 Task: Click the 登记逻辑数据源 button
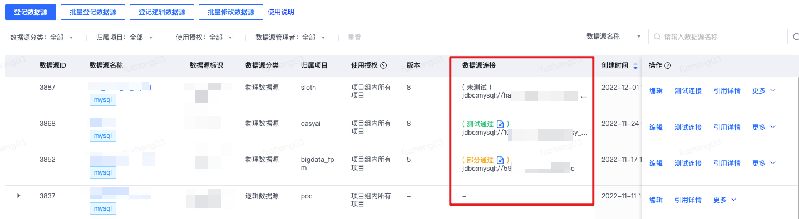coord(161,12)
